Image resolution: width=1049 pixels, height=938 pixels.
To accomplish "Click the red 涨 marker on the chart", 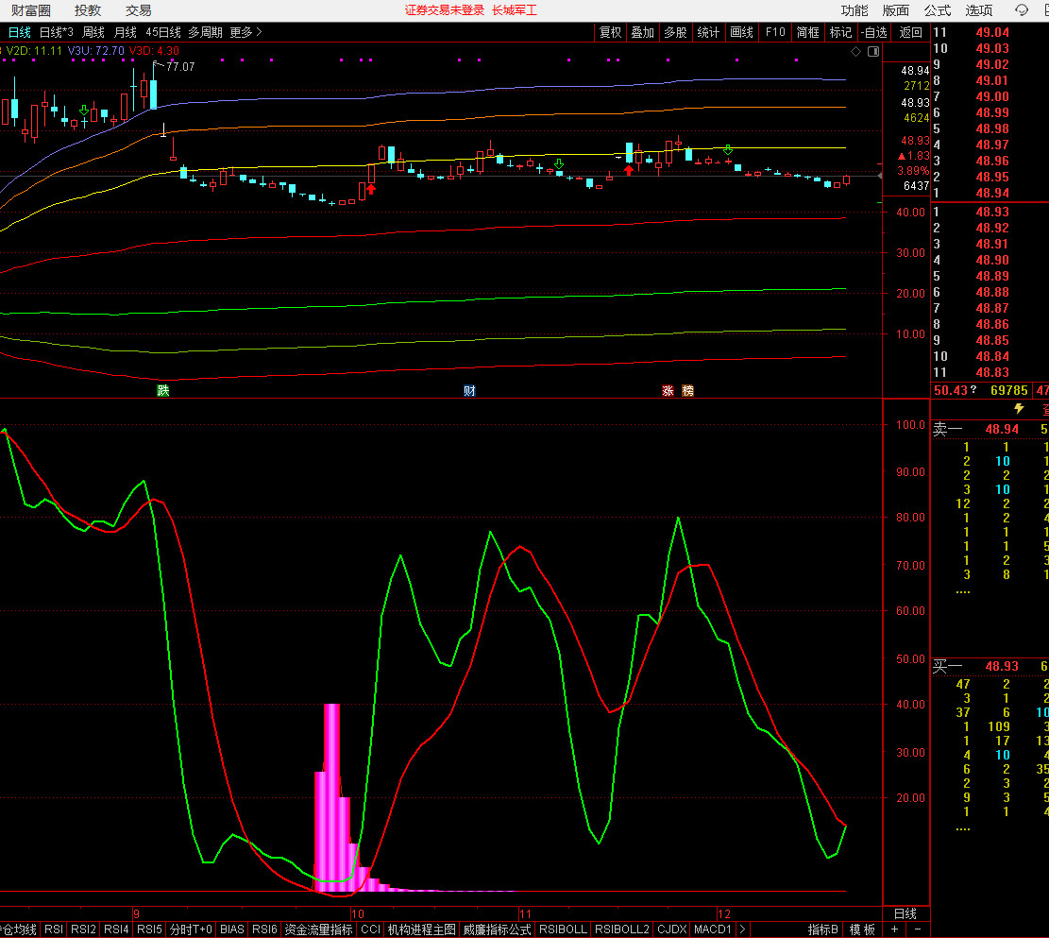I will (668, 390).
